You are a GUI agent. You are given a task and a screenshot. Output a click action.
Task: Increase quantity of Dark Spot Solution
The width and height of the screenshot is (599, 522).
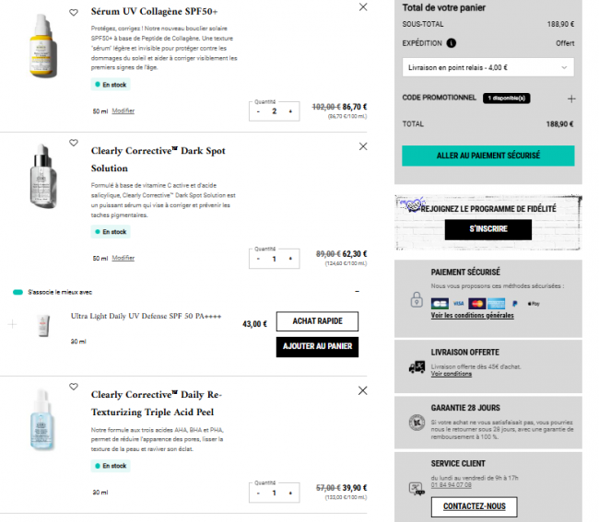pos(290,259)
